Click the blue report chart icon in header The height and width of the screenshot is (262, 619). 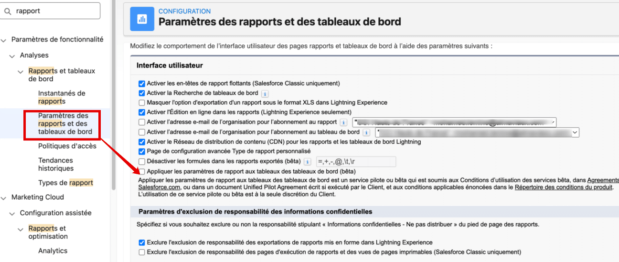point(142,19)
